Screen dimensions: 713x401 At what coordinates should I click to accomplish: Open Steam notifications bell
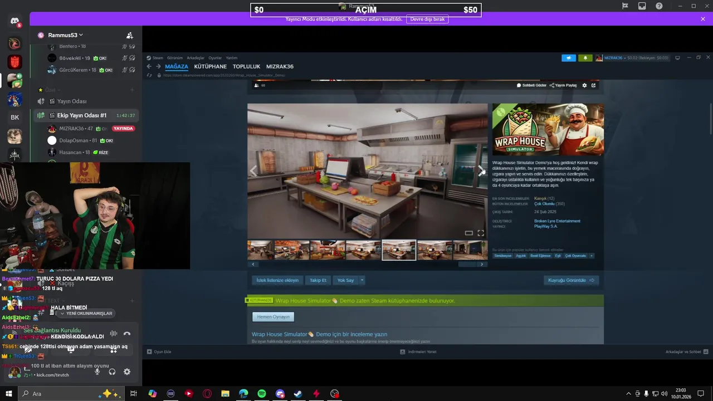pyautogui.click(x=585, y=58)
